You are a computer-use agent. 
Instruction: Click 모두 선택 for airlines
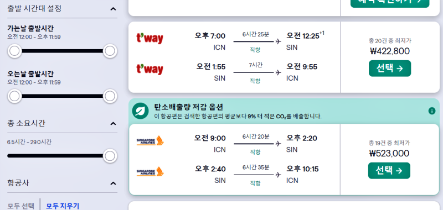click(20, 206)
